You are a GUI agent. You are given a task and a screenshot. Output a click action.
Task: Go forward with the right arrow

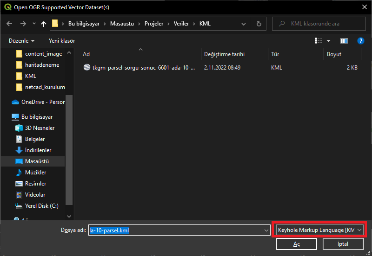coord(23,24)
